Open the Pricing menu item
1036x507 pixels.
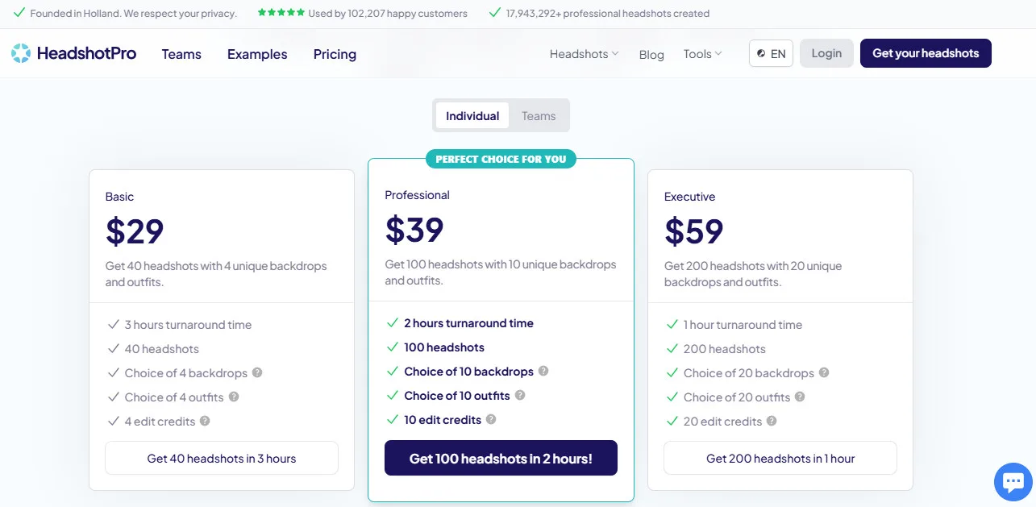coord(334,54)
